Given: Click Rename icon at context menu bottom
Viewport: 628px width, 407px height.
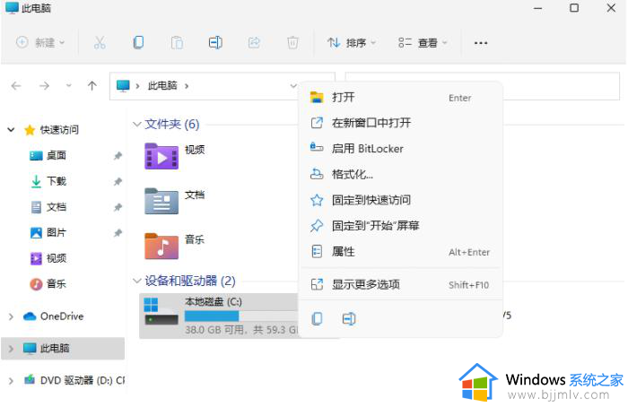Looking at the screenshot, I should (x=349, y=318).
